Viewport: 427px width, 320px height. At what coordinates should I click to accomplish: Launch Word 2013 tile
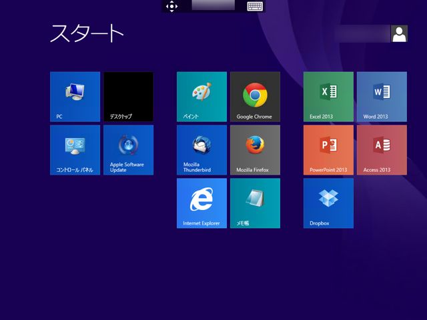click(382, 97)
